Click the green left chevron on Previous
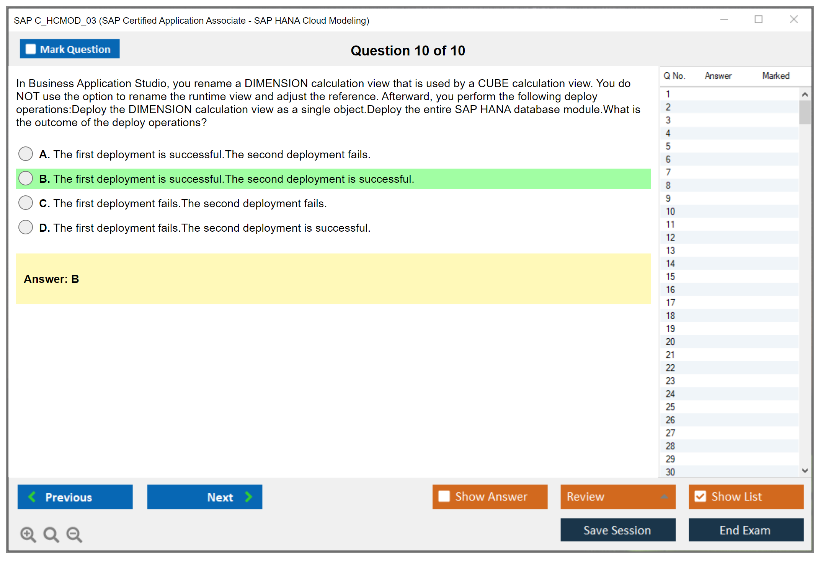Screen dimensions: 823x562 click(32, 497)
